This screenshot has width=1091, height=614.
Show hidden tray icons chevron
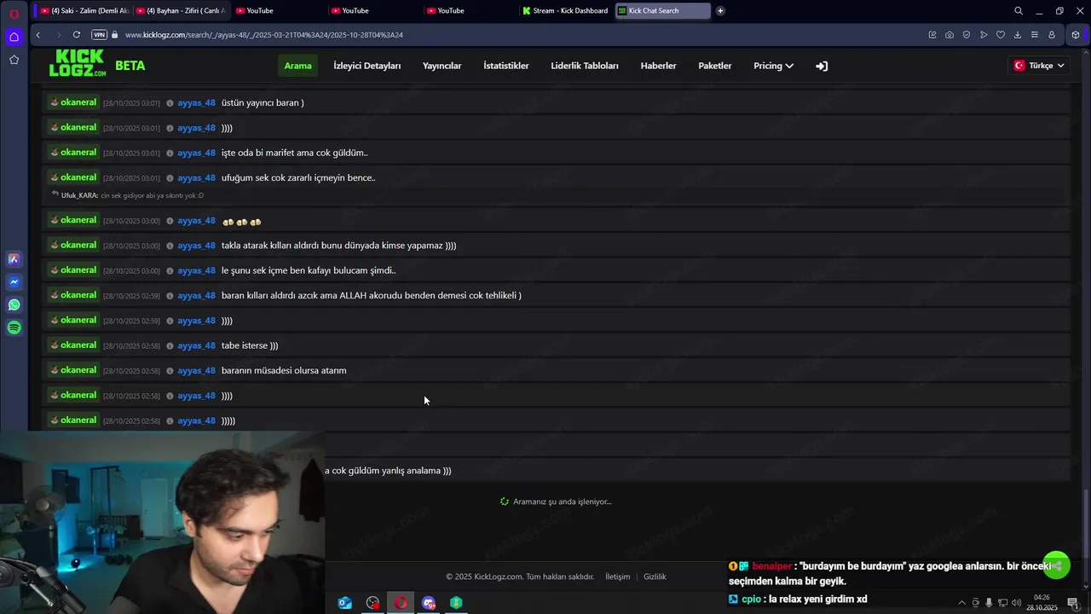pyautogui.click(x=962, y=603)
